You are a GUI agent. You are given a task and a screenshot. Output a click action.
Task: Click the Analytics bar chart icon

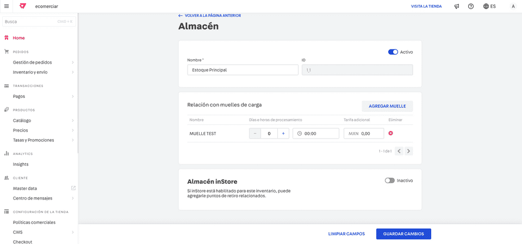click(x=7, y=153)
